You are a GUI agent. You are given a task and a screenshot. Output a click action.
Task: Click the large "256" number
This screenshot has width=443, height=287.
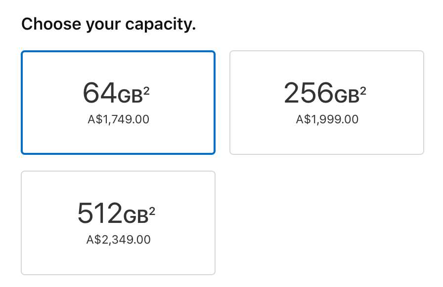(309, 93)
